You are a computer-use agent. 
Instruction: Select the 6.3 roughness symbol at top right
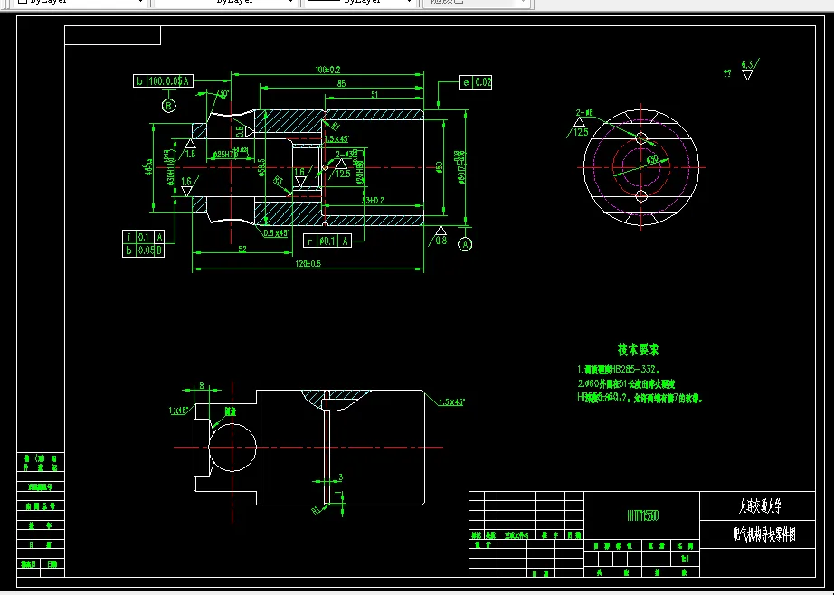(748, 69)
